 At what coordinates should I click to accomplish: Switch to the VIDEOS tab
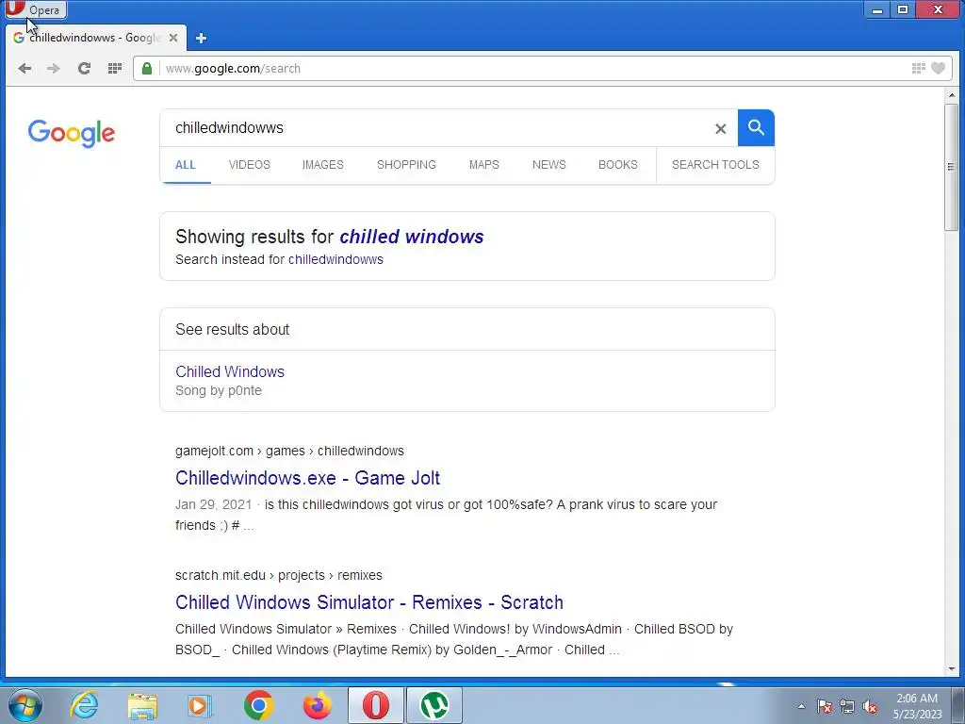pos(249,165)
